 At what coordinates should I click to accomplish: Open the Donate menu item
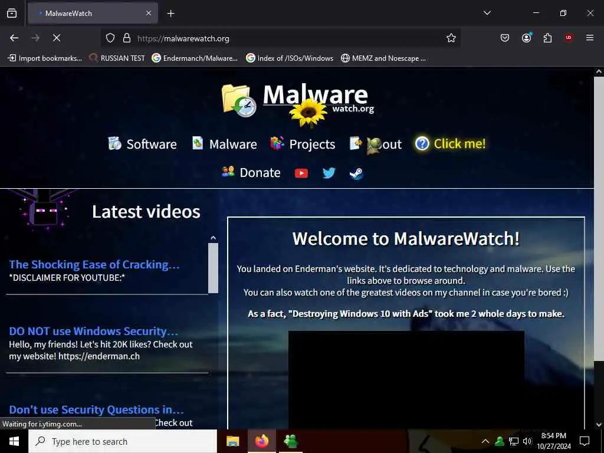click(251, 172)
